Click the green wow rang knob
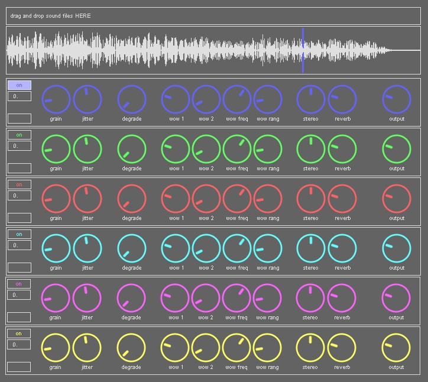The width and height of the screenshot is (428, 382). 268,149
